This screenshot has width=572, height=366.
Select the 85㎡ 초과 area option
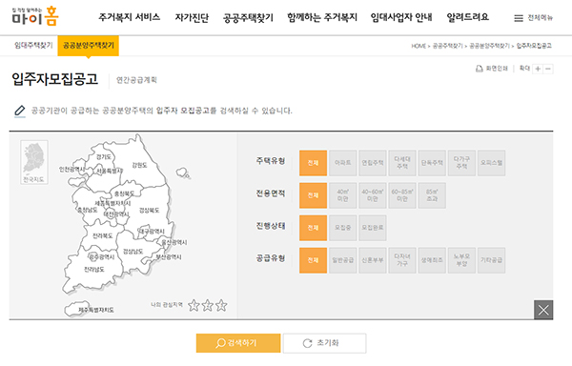[432, 195]
